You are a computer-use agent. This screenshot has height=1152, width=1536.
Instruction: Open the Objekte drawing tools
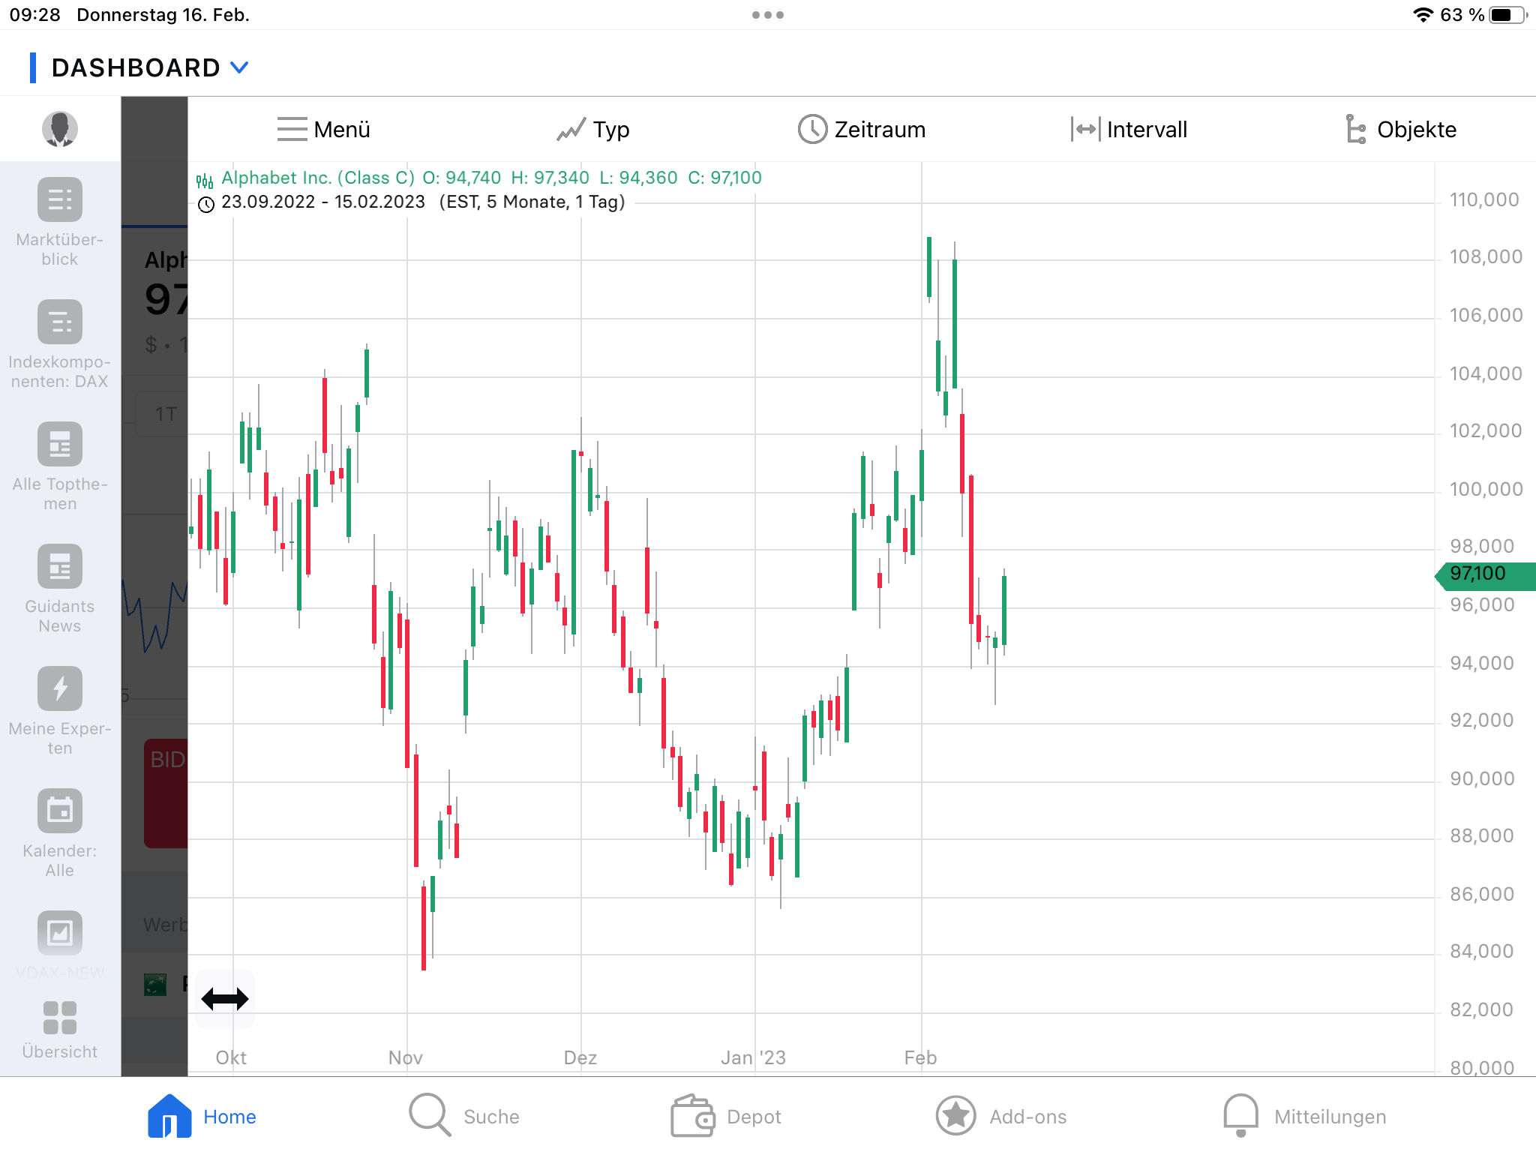[x=1400, y=130]
